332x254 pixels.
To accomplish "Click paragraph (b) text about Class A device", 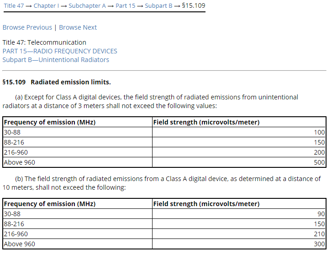I will click(162, 183).
